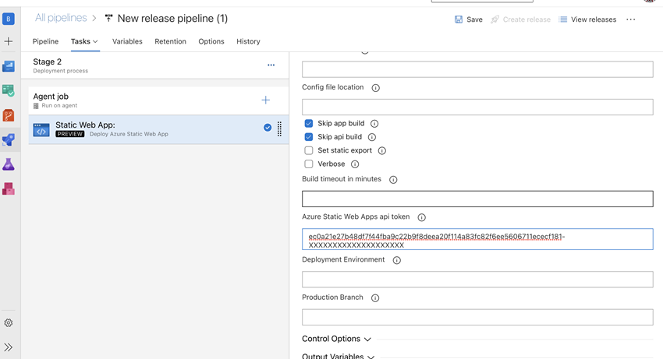Open project settings gear icon

pyautogui.click(x=9, y=323)
